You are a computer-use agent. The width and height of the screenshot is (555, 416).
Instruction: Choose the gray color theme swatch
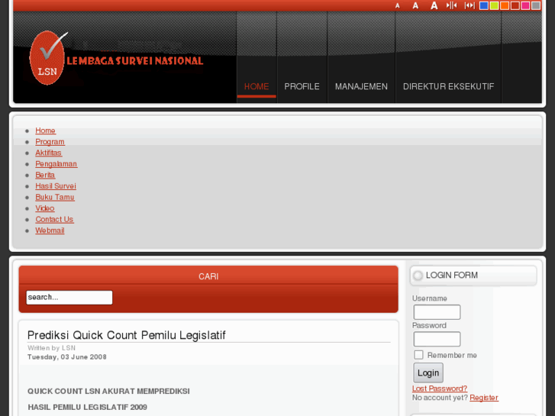point(536,5)
